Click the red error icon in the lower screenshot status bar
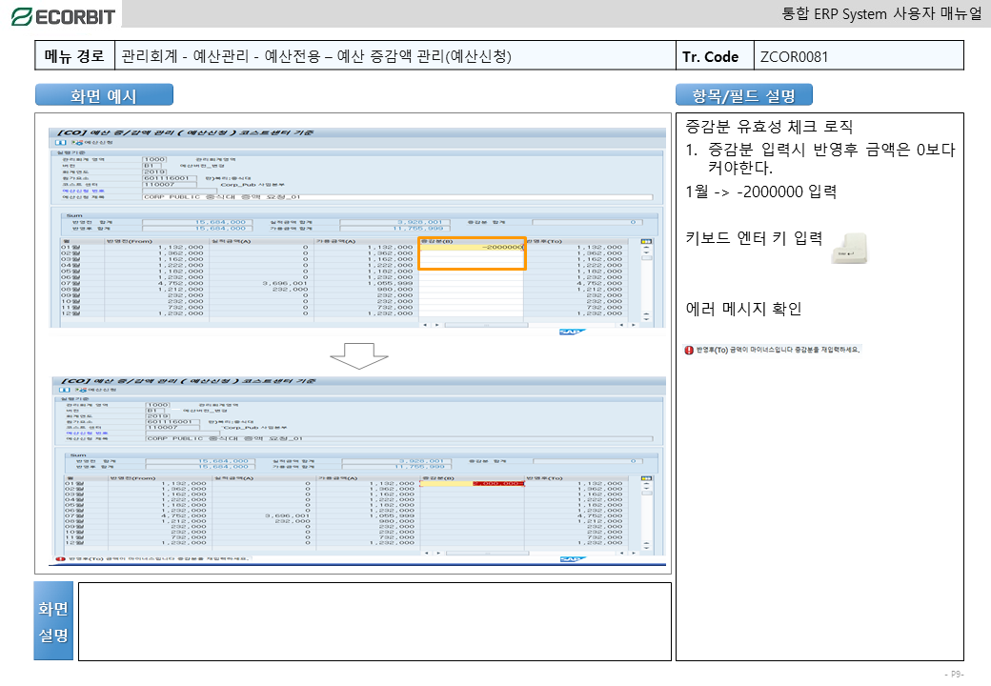 60,559
